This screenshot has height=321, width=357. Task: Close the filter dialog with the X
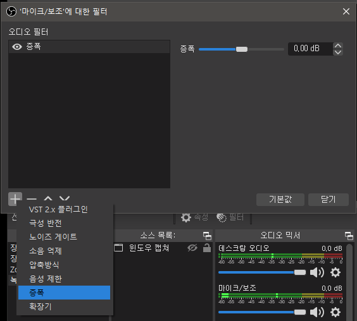coord(346,11)
